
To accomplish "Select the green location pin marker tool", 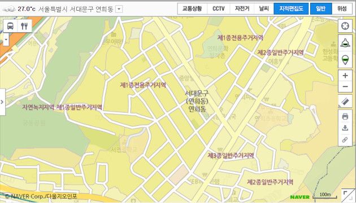I will tap(345, 60).
